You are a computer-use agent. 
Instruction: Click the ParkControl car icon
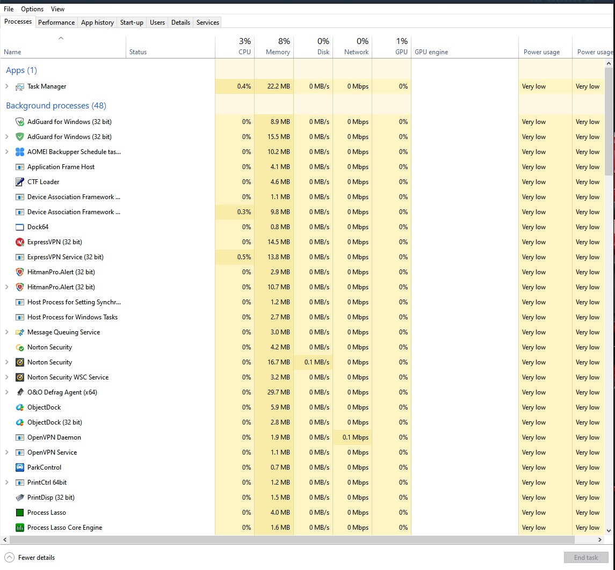coord(20,467)
